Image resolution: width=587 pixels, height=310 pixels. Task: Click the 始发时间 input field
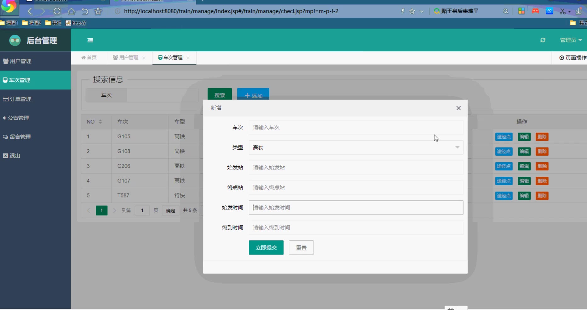(x=356, y=207)
